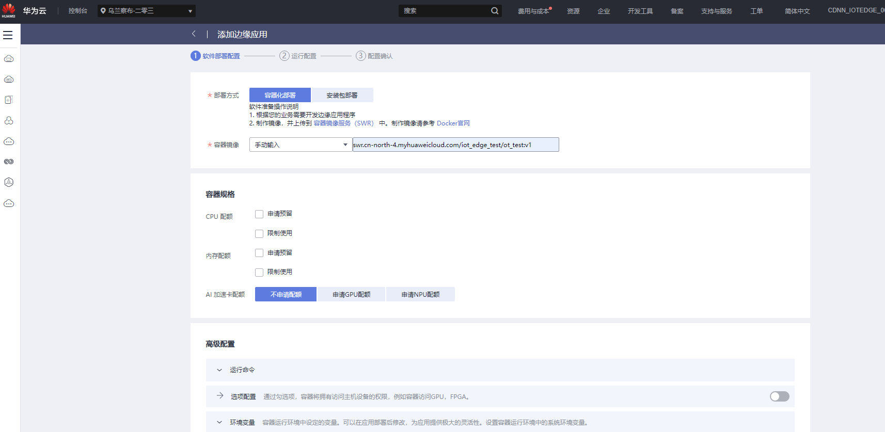
Task: Open the 开发工具 menu
Action: 640,11
